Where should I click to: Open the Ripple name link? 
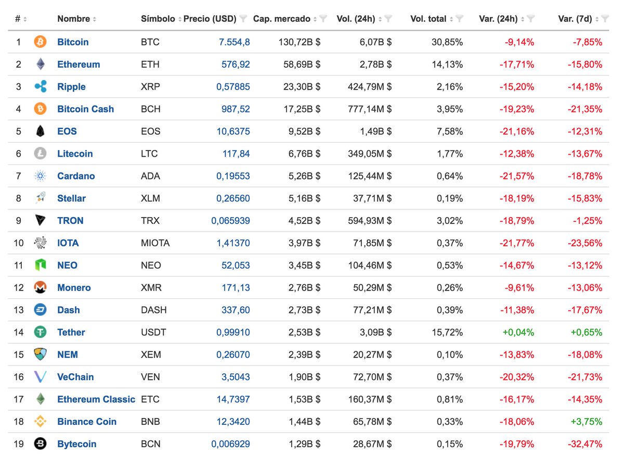(71, 87)
